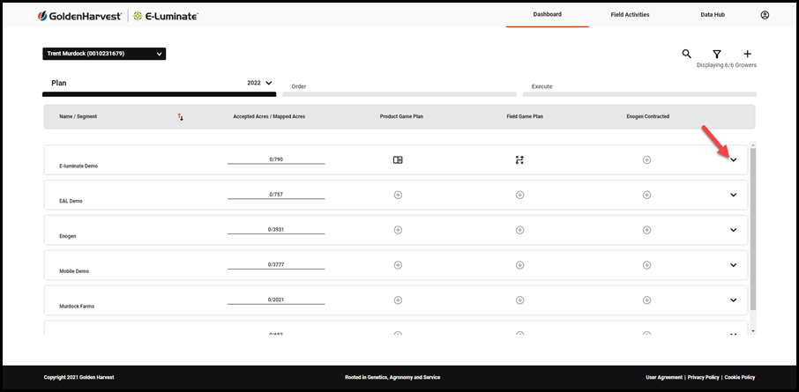Click the EAL Demo grower name
799x392 pixels.
[71, 201]
